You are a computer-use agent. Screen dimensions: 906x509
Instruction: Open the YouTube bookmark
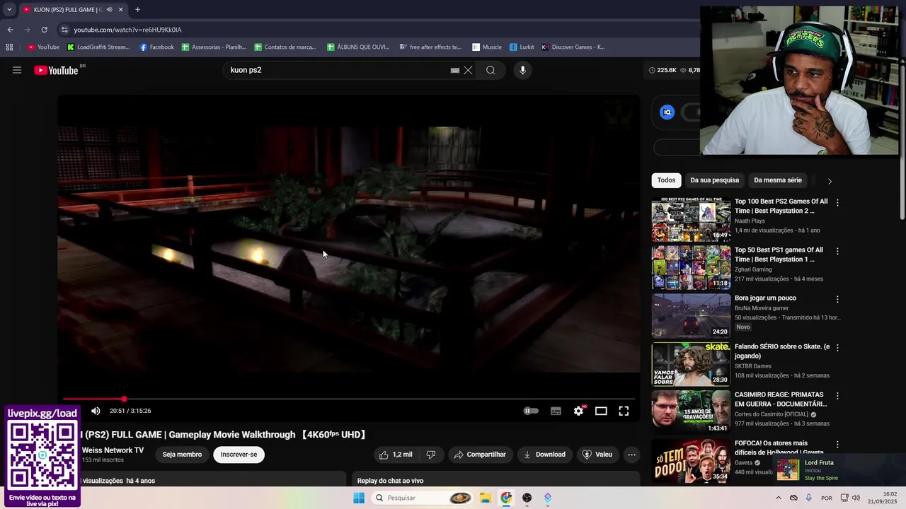(43, 47)
